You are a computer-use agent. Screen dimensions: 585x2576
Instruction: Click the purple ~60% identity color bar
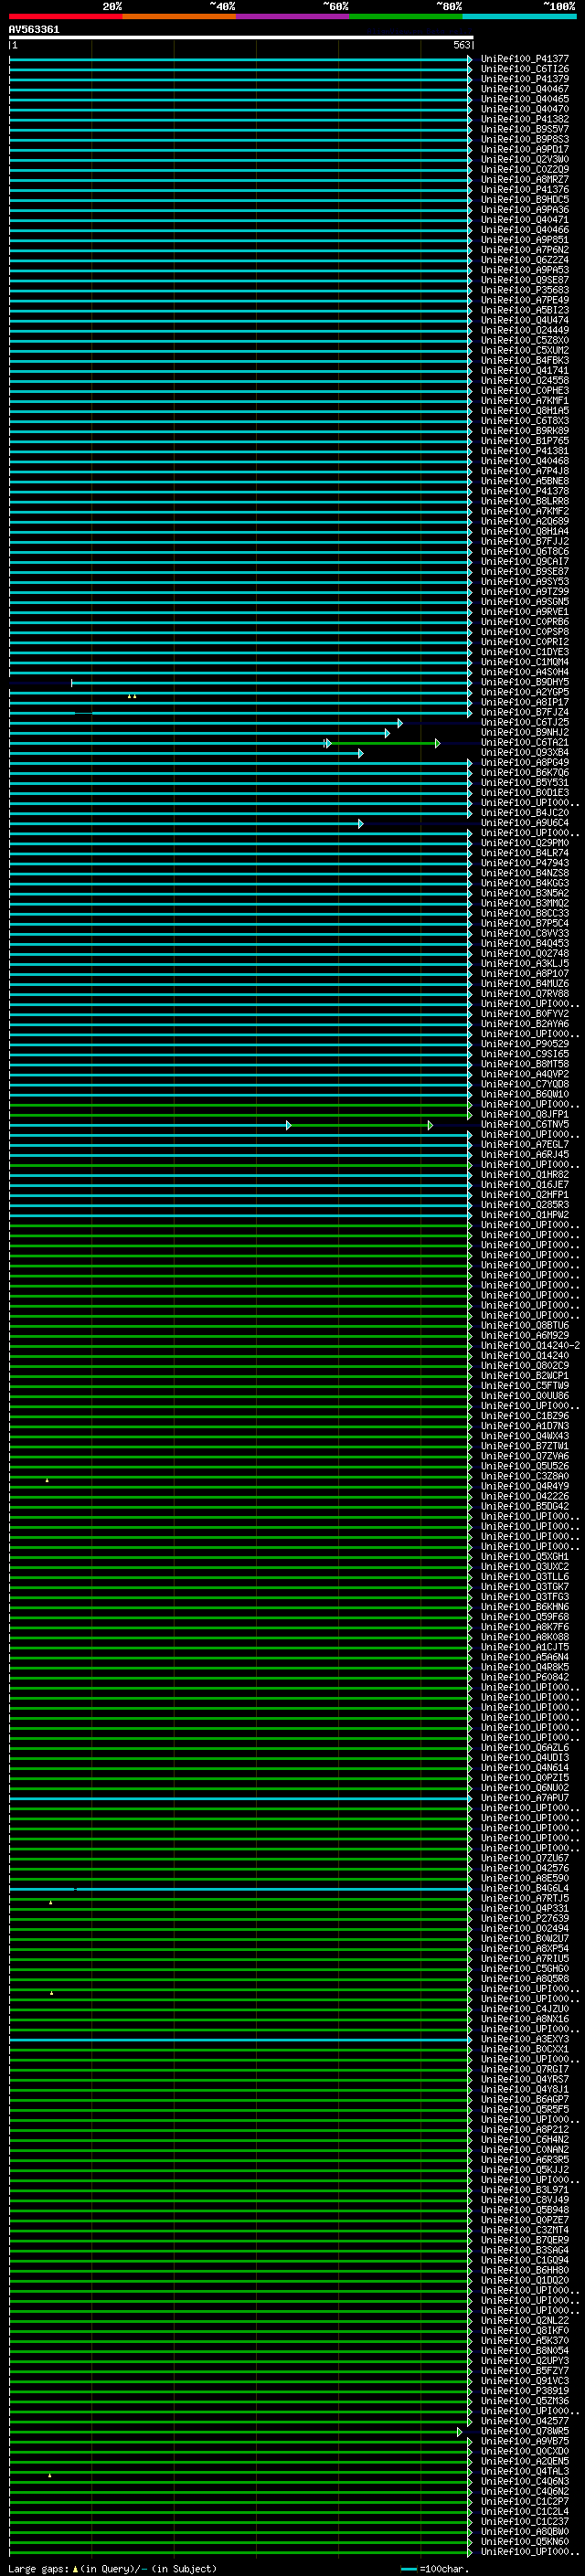coord(293,16)
